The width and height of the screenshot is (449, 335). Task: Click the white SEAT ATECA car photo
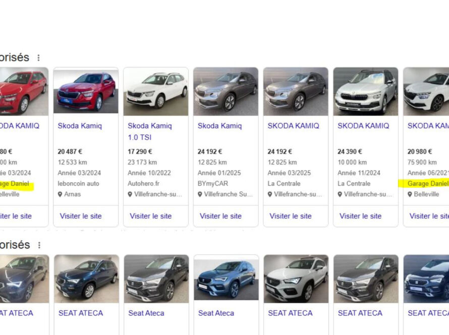[x=296, y=277]
